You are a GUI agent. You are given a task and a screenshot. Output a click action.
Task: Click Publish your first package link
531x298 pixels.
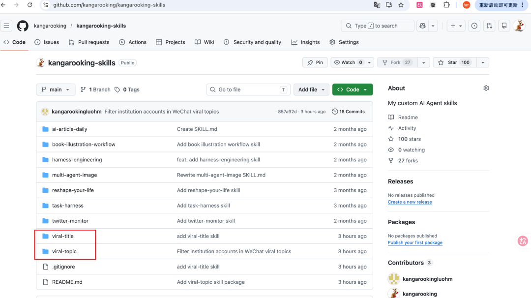415,242
